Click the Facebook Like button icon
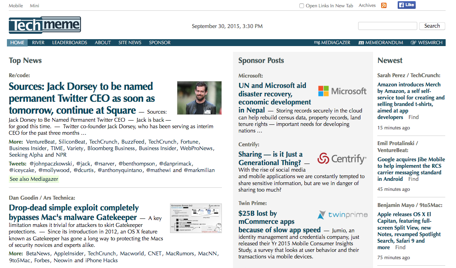 pyautogui.click(x=406, y=5)
